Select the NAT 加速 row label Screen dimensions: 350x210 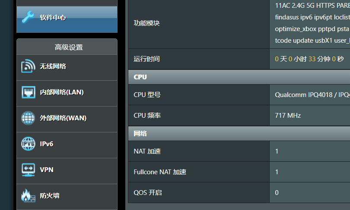click(x=147, y=151)
